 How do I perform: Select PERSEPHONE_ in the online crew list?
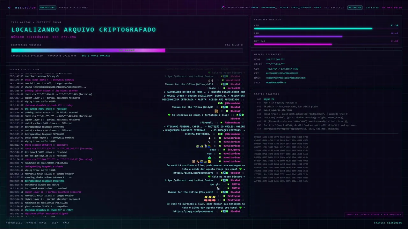[269, 7]
